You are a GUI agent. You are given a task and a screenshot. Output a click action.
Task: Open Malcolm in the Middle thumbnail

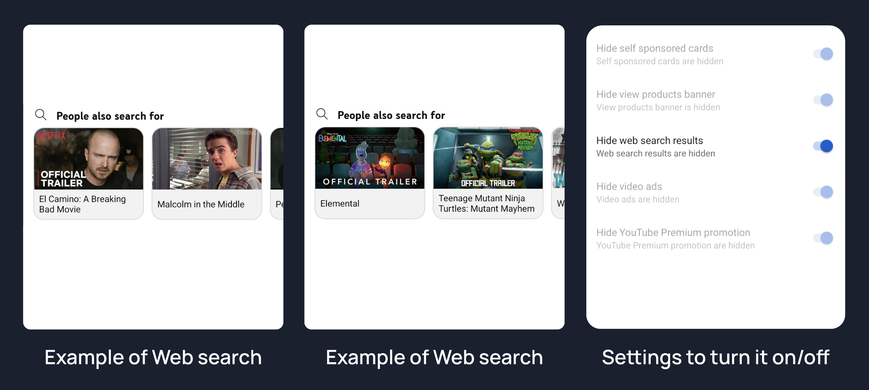(x=207, y=159)
